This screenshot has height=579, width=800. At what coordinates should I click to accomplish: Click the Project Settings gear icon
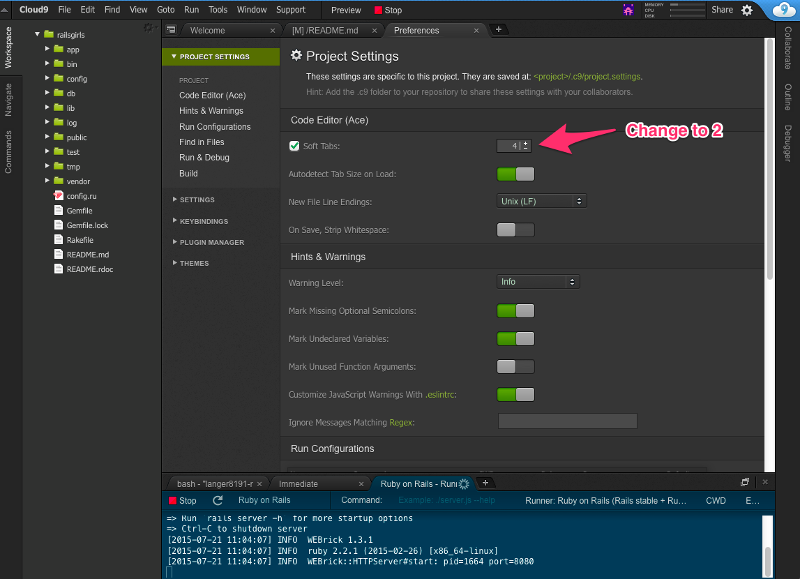click(296, 56)
